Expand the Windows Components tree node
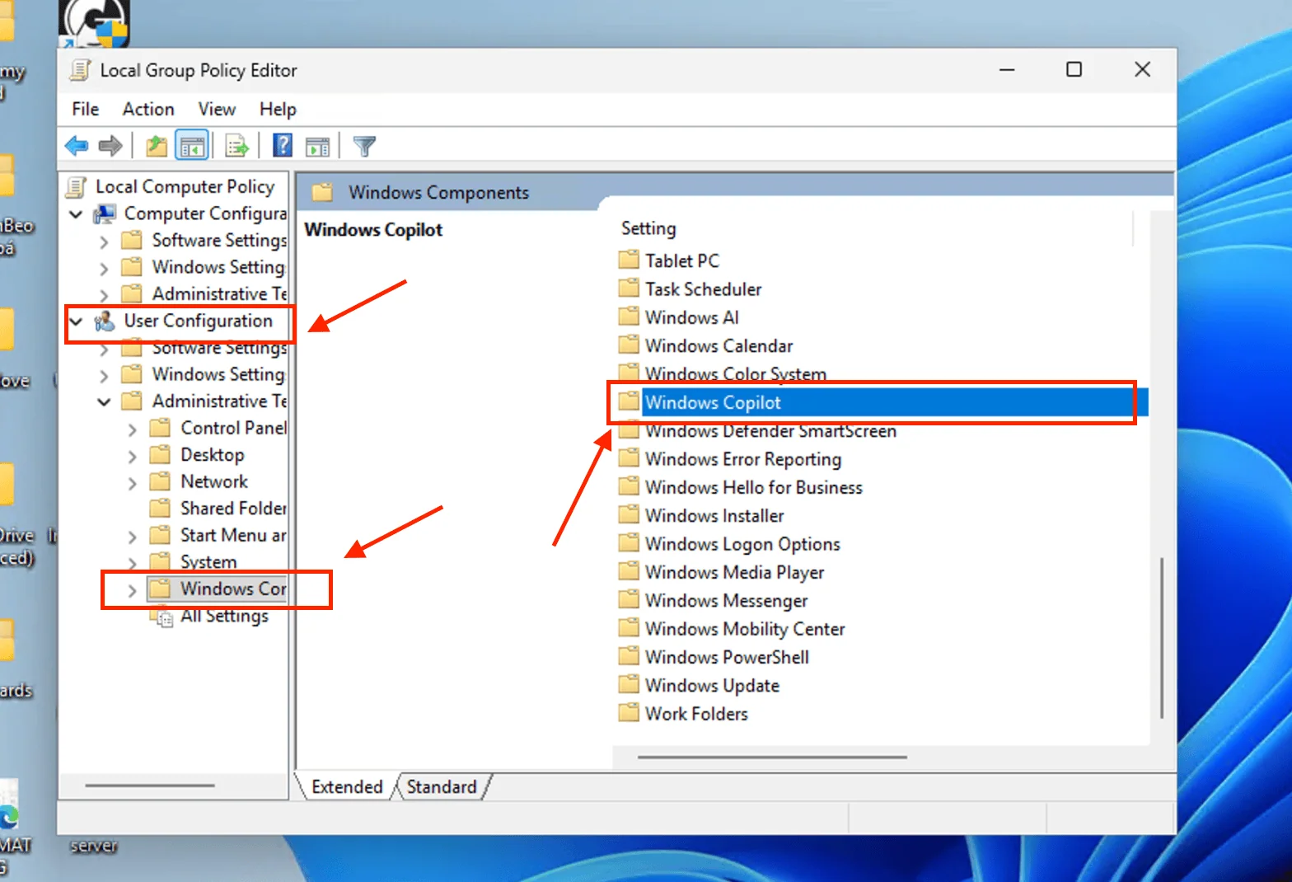The image size is (1292, 882). pos(133,590)
